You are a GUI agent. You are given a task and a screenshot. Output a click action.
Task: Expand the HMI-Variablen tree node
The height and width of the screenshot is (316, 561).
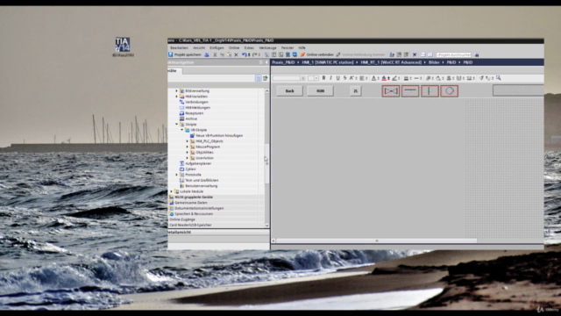pos(176,97)
